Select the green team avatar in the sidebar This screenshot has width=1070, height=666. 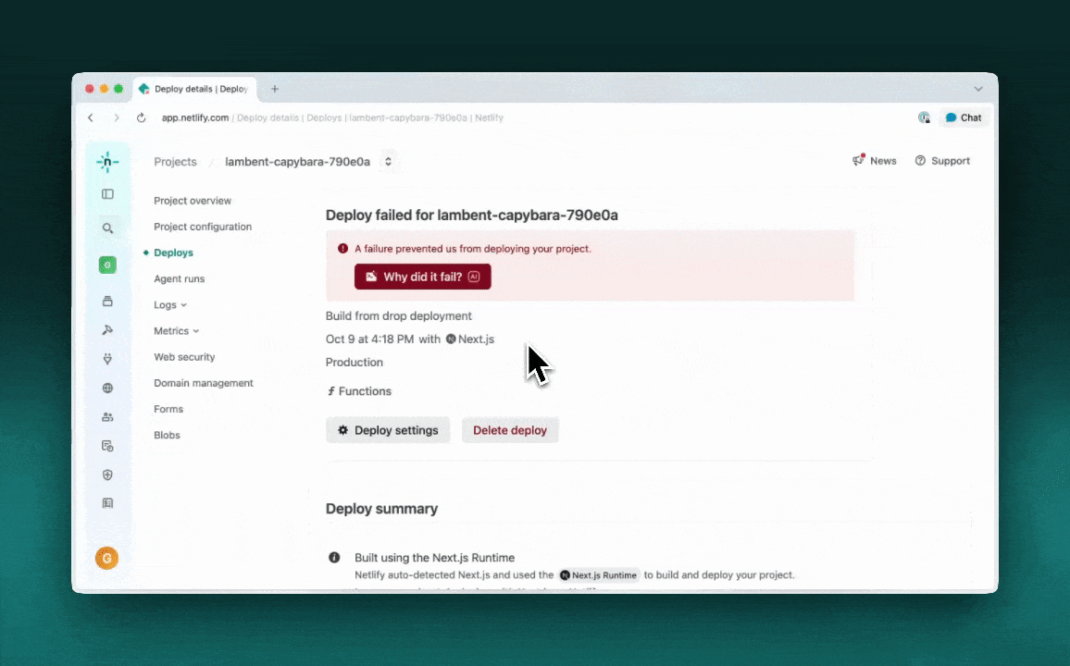click(107, 265)
